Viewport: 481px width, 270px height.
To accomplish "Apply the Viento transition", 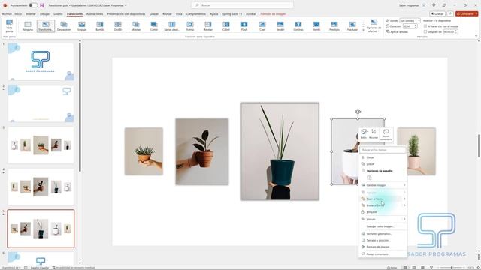I will [316, 26].
